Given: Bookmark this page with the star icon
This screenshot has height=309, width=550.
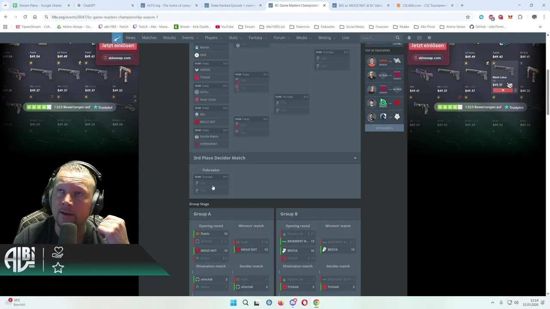Looking at the screenshot, I should 467,17.
